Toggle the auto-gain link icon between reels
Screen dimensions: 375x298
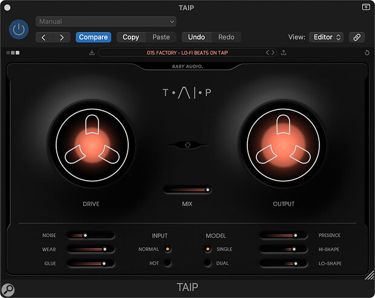pyautogui.click(x=187, y=145)
